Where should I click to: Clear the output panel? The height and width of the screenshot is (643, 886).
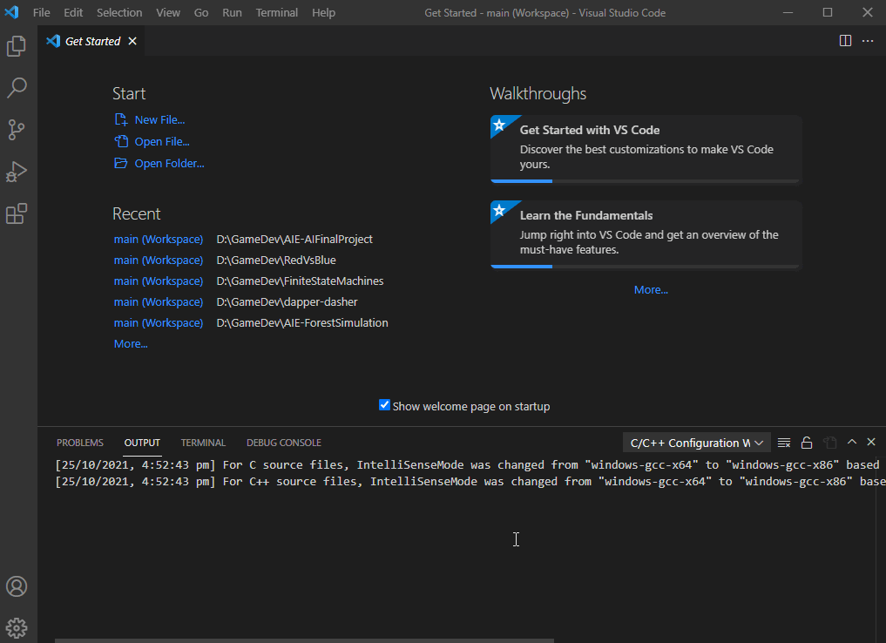[784, 443]
